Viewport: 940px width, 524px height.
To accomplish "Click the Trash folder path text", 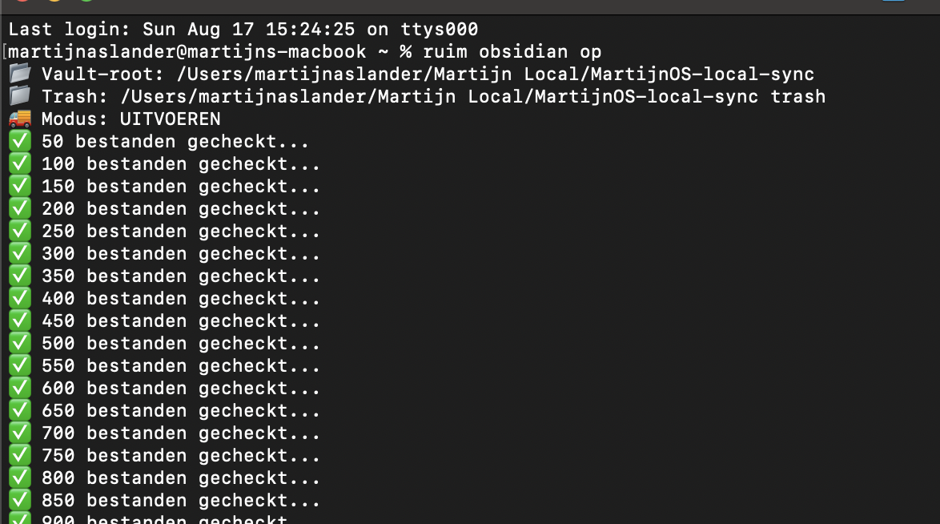I will 473,97.
